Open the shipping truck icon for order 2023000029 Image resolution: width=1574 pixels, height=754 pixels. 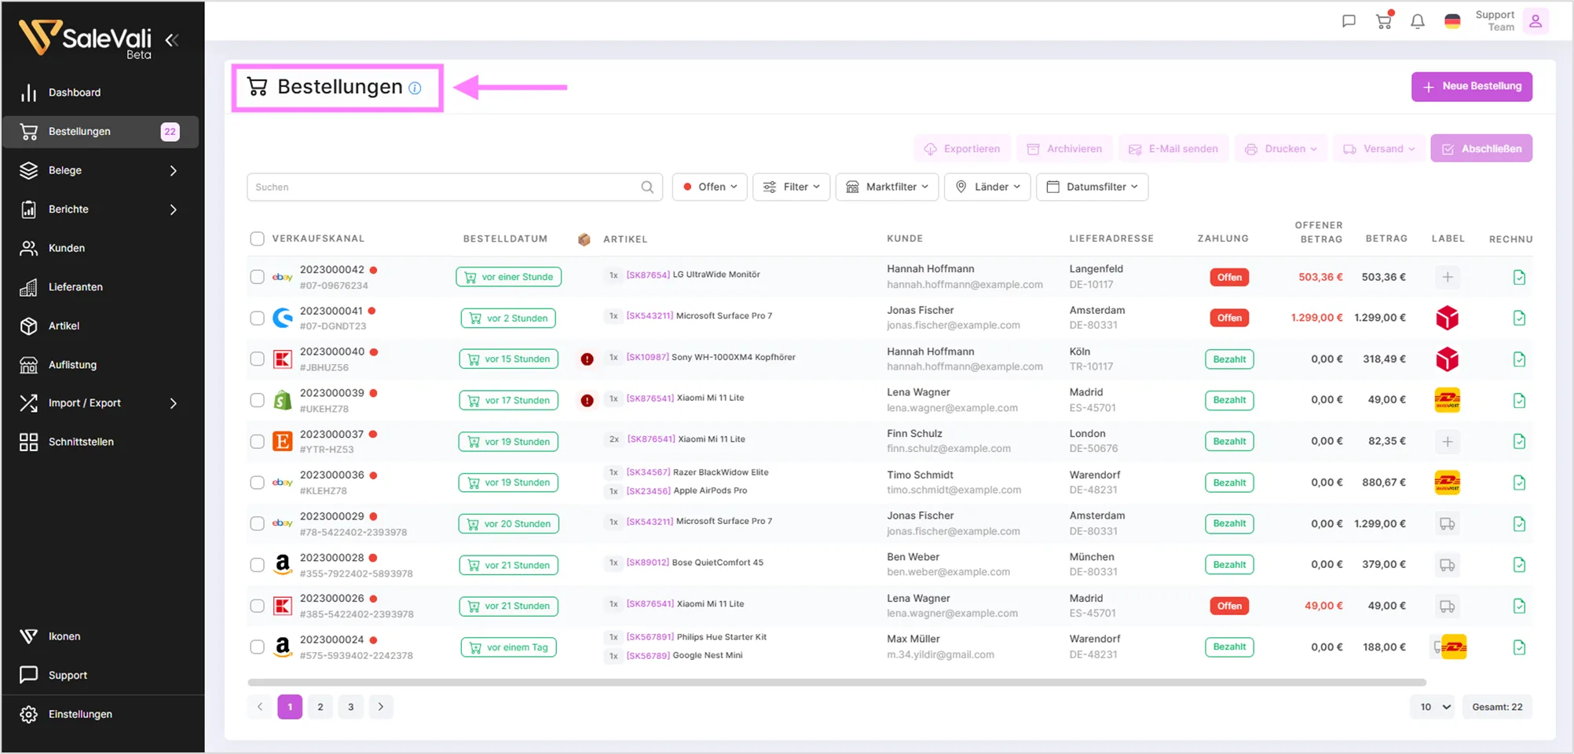[x=1448, y=524]
